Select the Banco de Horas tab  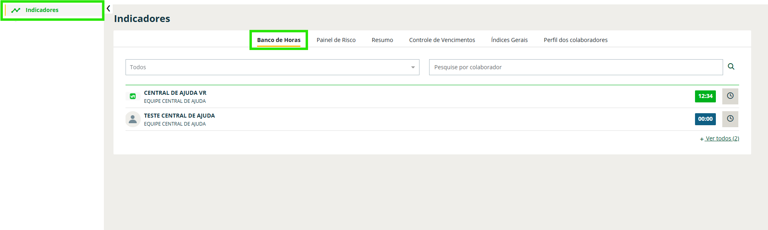279,40
